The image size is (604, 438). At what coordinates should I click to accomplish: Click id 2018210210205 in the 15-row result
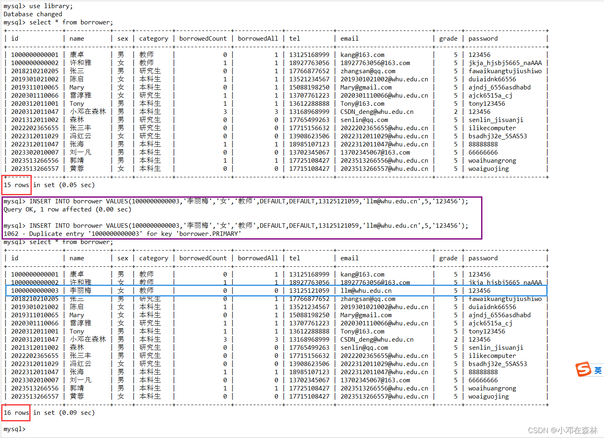[35, 71]
